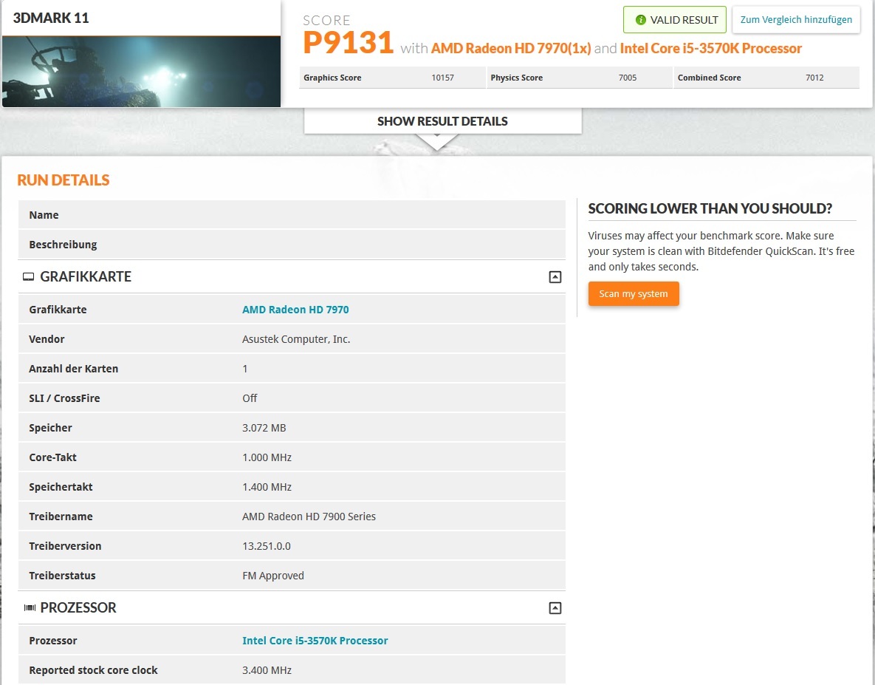Click the Treiberstatus value FM Approved
Image resolution: width=875 pixels, height=685 pixels.
coord(273,576)
